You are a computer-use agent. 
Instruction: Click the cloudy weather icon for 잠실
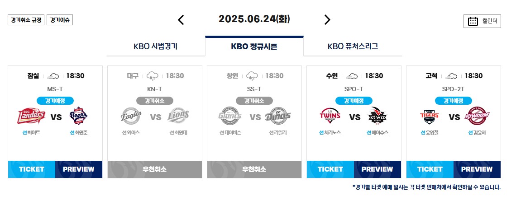[x=53, y=76]
